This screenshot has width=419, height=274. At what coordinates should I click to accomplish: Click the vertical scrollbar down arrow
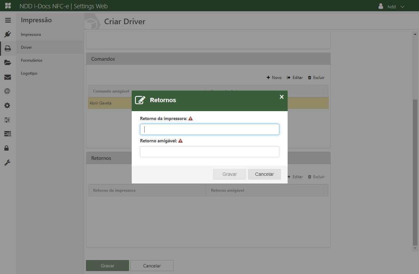click(x=415, y=248)
